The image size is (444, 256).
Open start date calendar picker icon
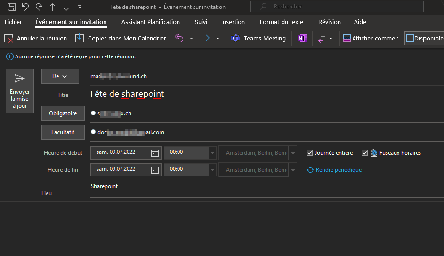(155, 153)
